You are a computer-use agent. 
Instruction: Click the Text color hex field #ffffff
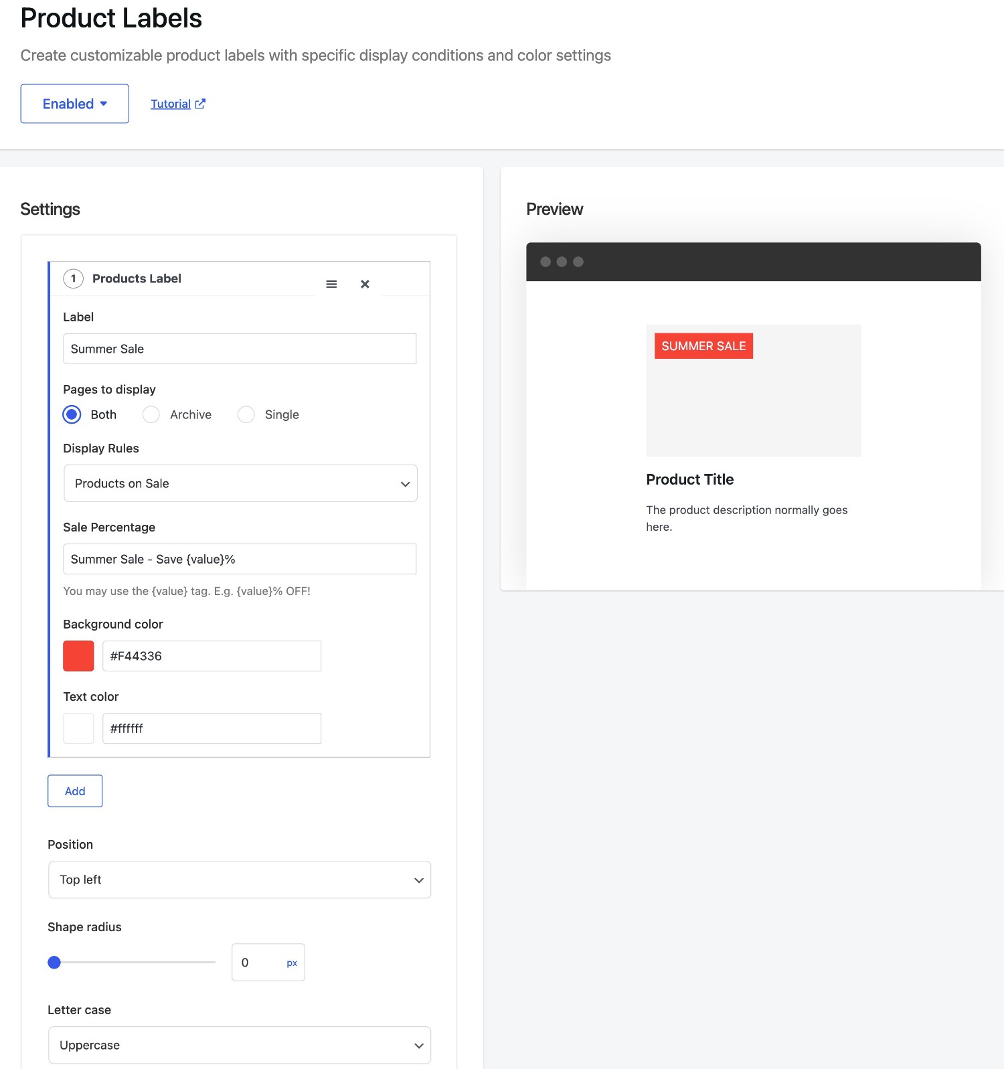pos(212,728)
